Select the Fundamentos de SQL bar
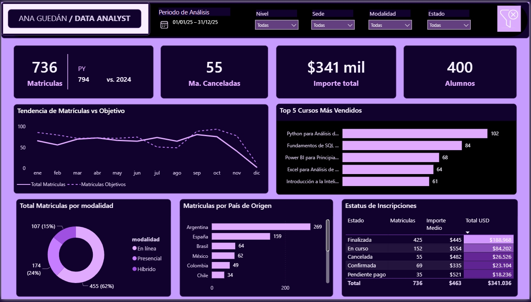 tap(402, 146)
